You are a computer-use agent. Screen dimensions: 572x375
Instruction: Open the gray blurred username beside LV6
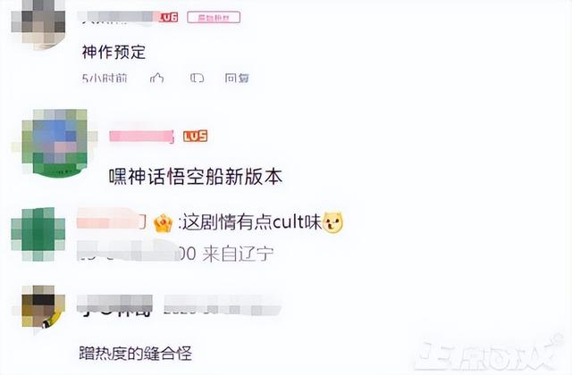119,17
